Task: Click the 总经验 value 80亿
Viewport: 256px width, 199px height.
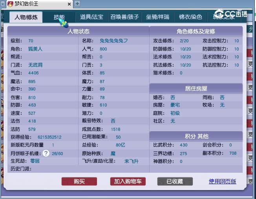Action: point(121,145)
